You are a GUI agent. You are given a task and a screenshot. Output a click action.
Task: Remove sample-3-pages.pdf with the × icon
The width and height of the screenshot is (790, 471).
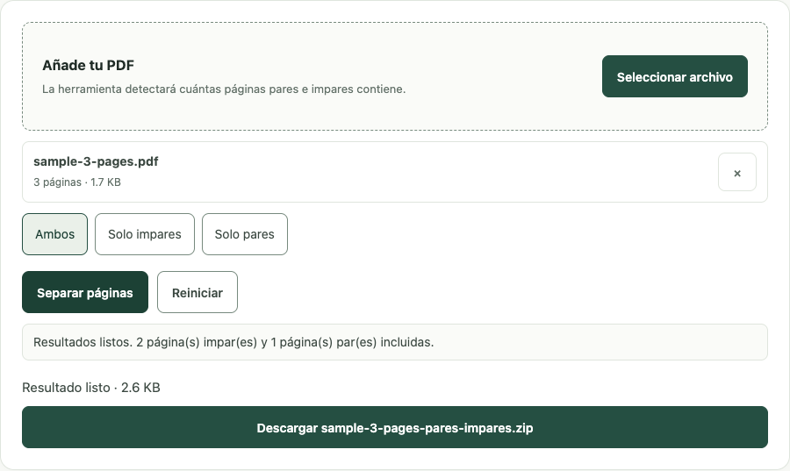(737, 172)
